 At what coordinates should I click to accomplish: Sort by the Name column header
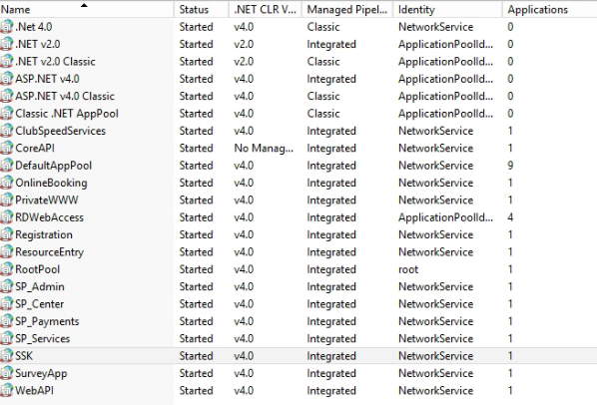coord(87,9)
